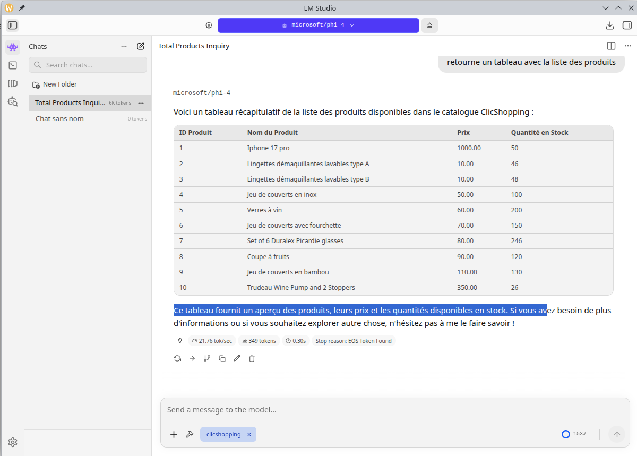The height and width of the screenshot is (456, 637).
Task: Copy the assistant message
Action: pyautogui.click(x=222, y=358)
